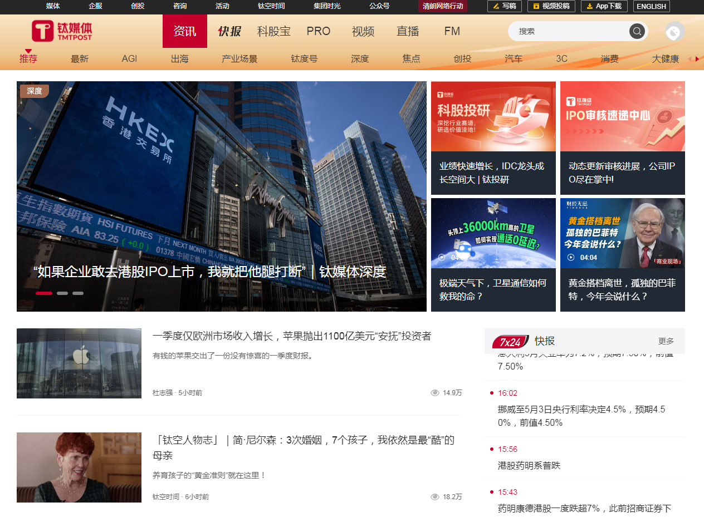Open the 钛空人物志 简·尼尔森 headline
This screenshot has width=704, height=517.
click(x=304, y=447)
